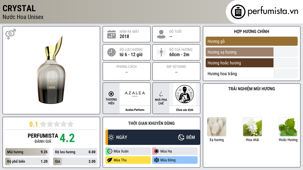The width and height of the screenshot is (303, 170).
Task: Click the Trải nghiệm mùi hương heading
Action: pyautogui.click(x=252, y=89)
